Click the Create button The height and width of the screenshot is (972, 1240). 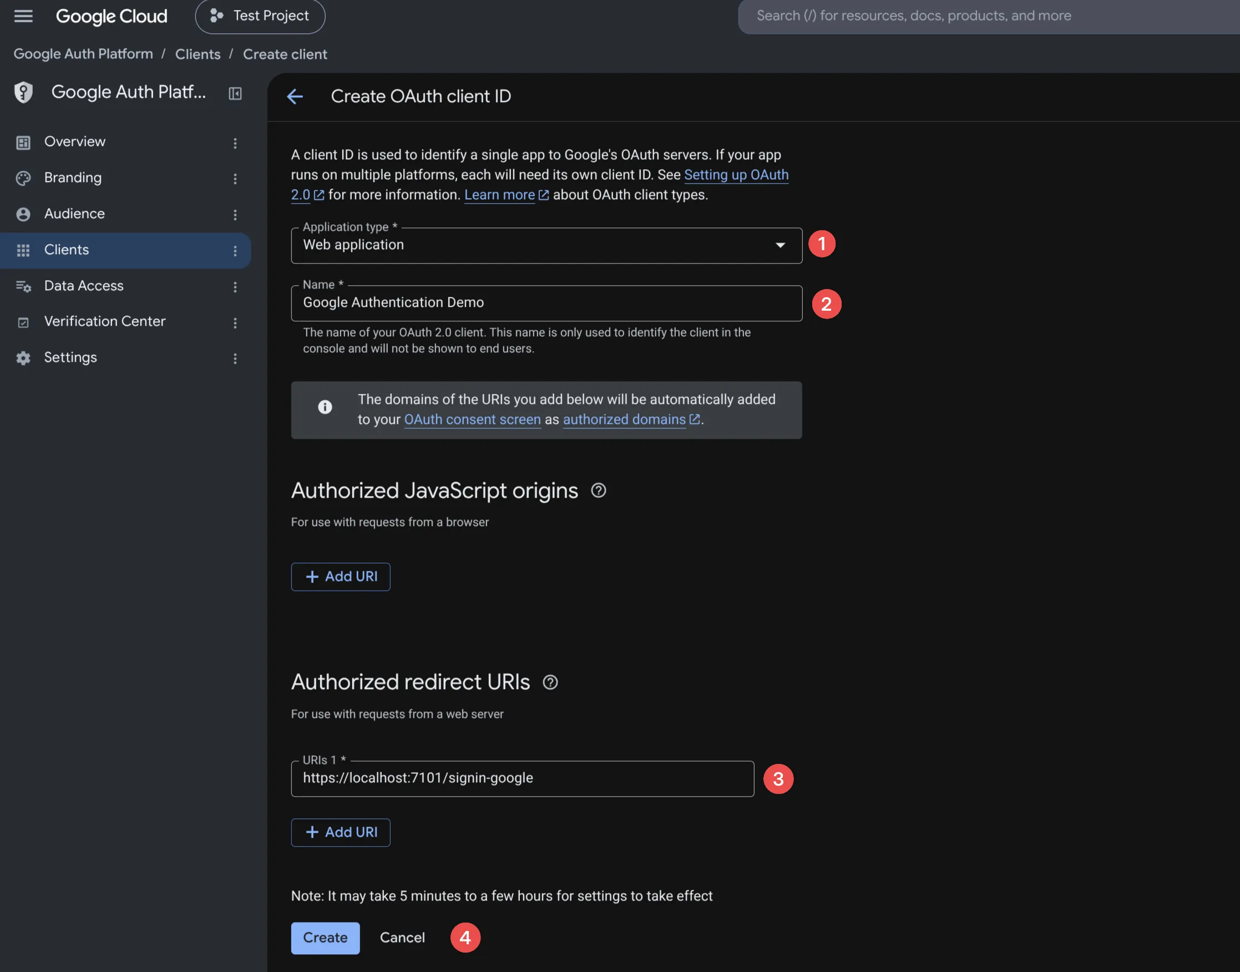coord(325,938)
